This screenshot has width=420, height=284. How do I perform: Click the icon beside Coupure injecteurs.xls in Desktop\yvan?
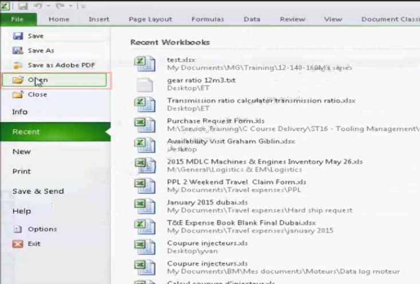tap(145, 247)
